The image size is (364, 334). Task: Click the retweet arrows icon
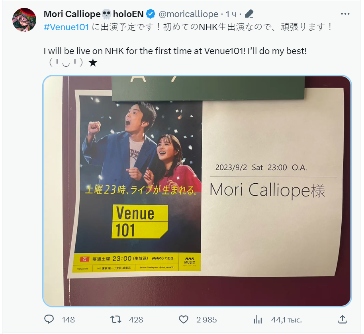tap(115, 319)
